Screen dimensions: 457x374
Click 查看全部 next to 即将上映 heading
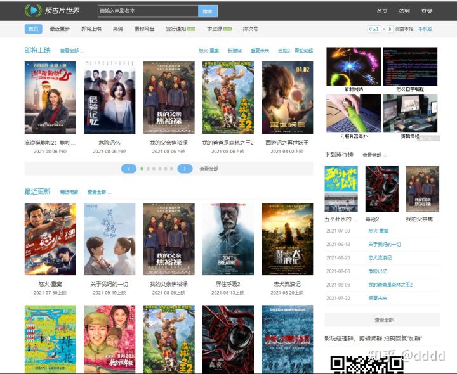click(x=71, y=50)
